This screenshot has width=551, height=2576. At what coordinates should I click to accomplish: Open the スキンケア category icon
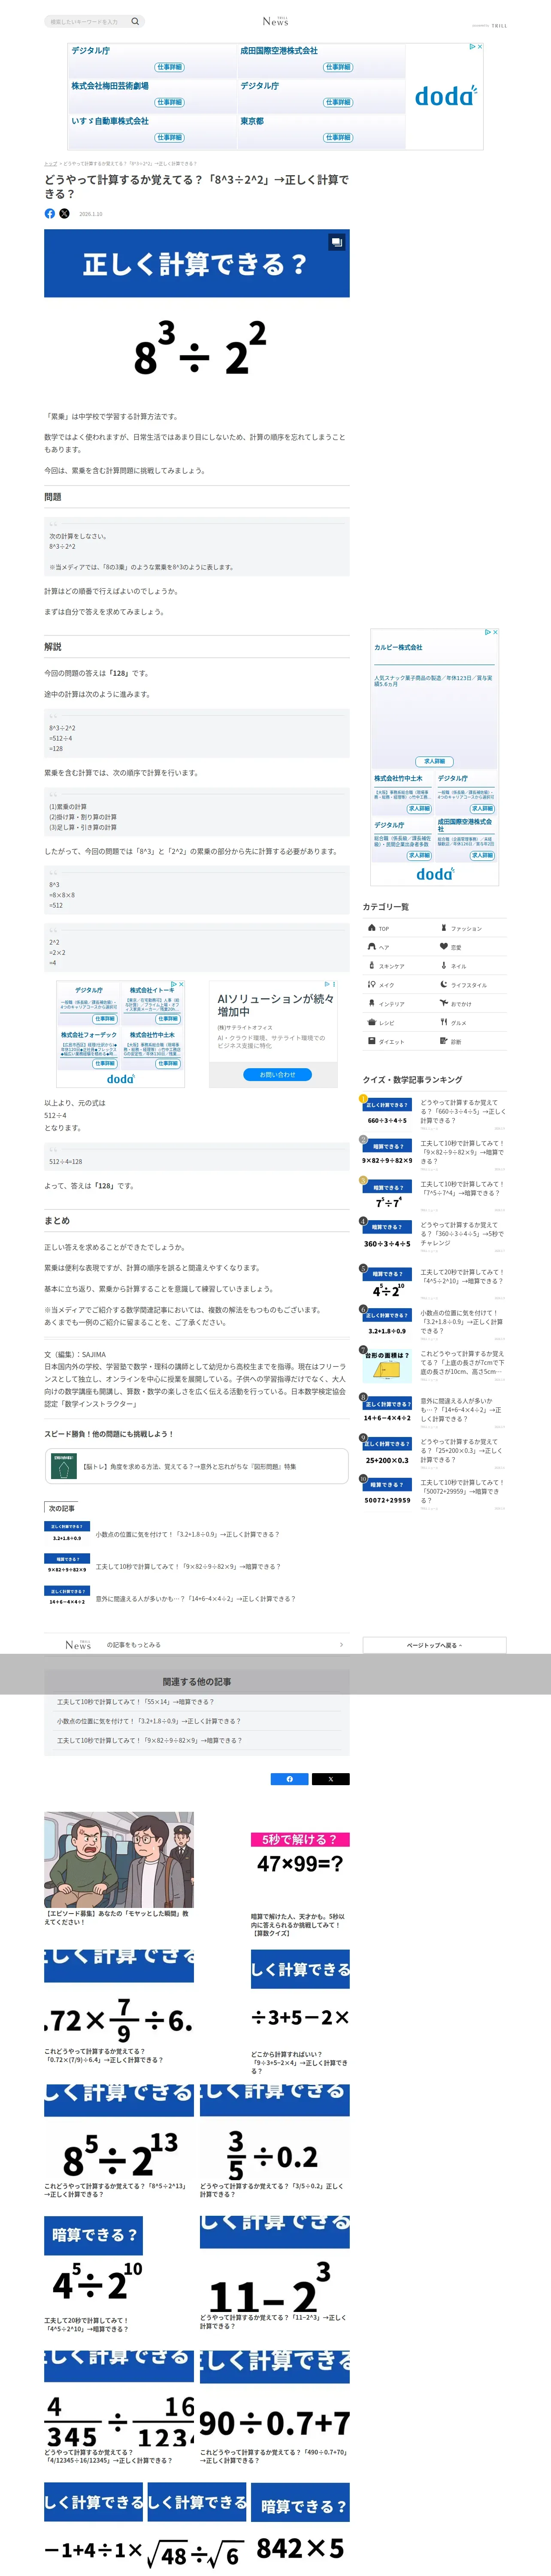372,965
